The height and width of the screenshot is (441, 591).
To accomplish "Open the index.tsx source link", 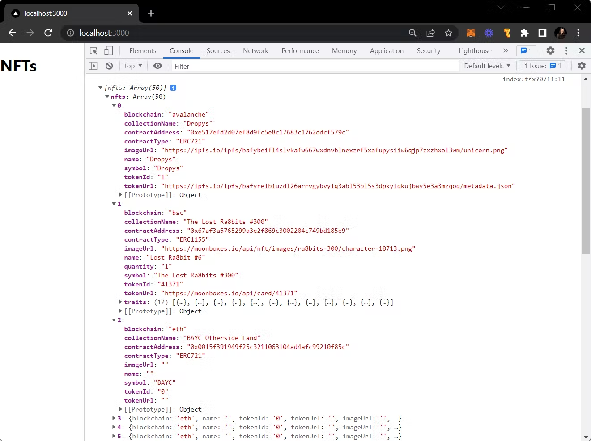I will tap(533, 80).
